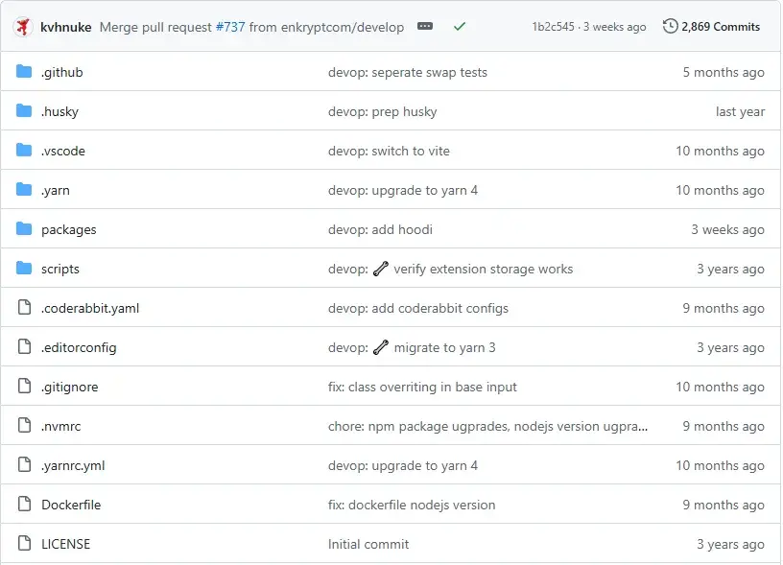Click the scripts folder icon

(x=24, y=269)
